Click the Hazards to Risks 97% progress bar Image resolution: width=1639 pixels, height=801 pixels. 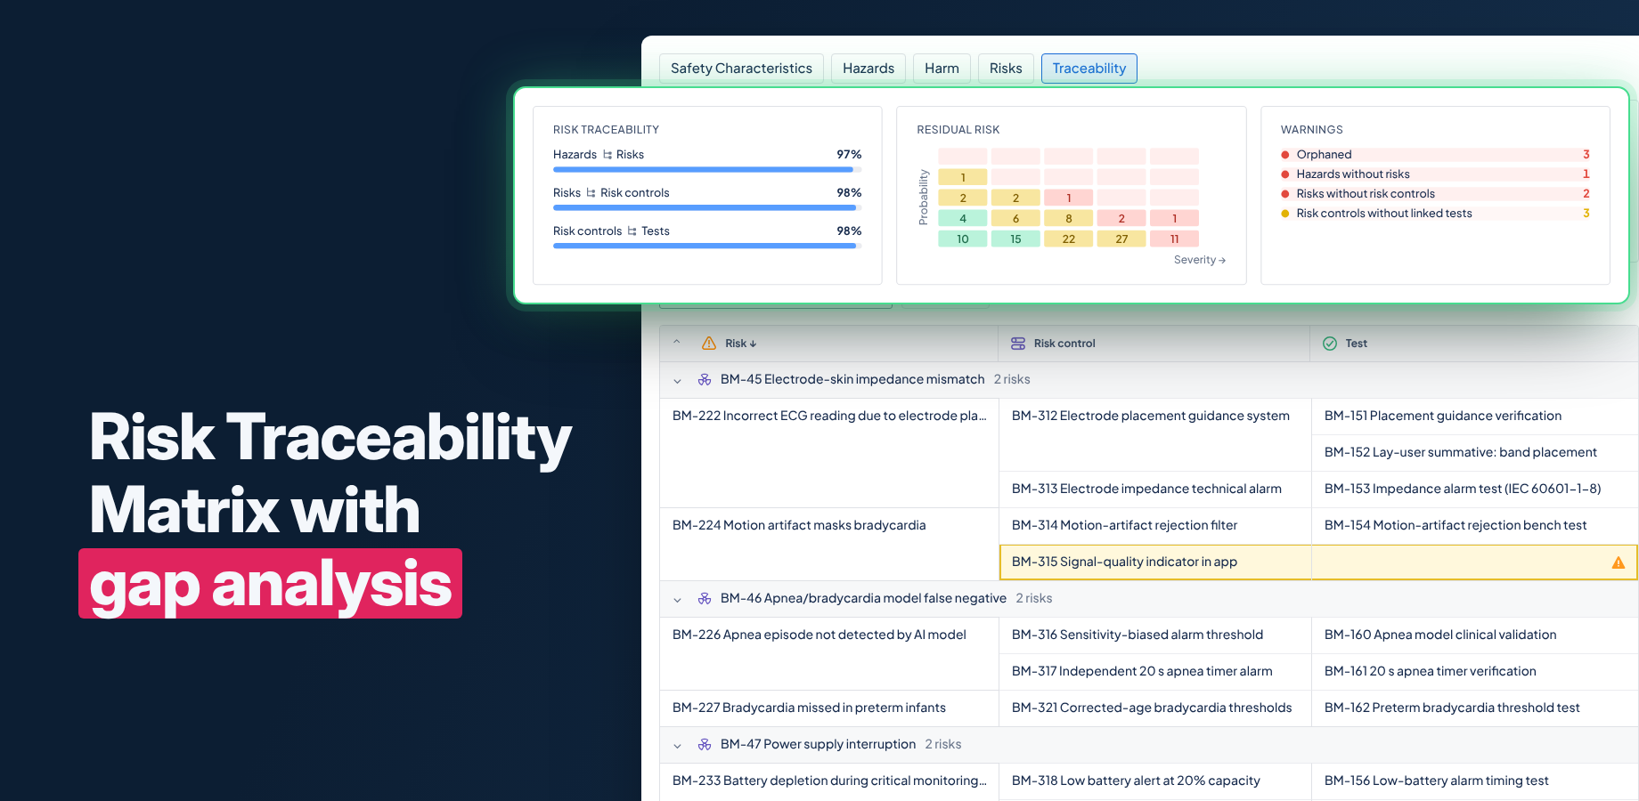[707, 169]
